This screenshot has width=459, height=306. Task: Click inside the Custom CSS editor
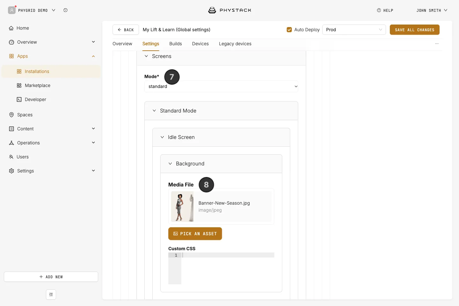(228, 268)
